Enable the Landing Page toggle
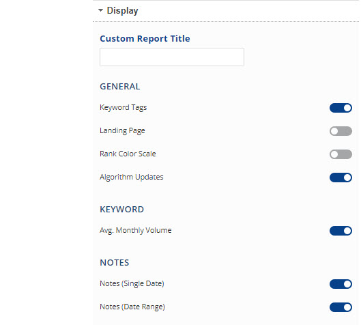Viewport: 361px width, 325px height. [x=341, y=131]
